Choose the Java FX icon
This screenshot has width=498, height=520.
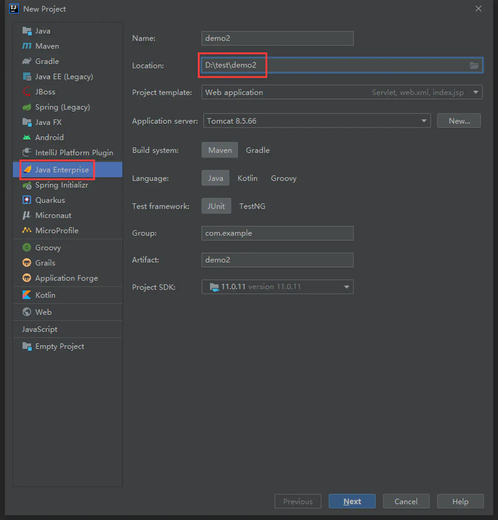coord(27,122)
